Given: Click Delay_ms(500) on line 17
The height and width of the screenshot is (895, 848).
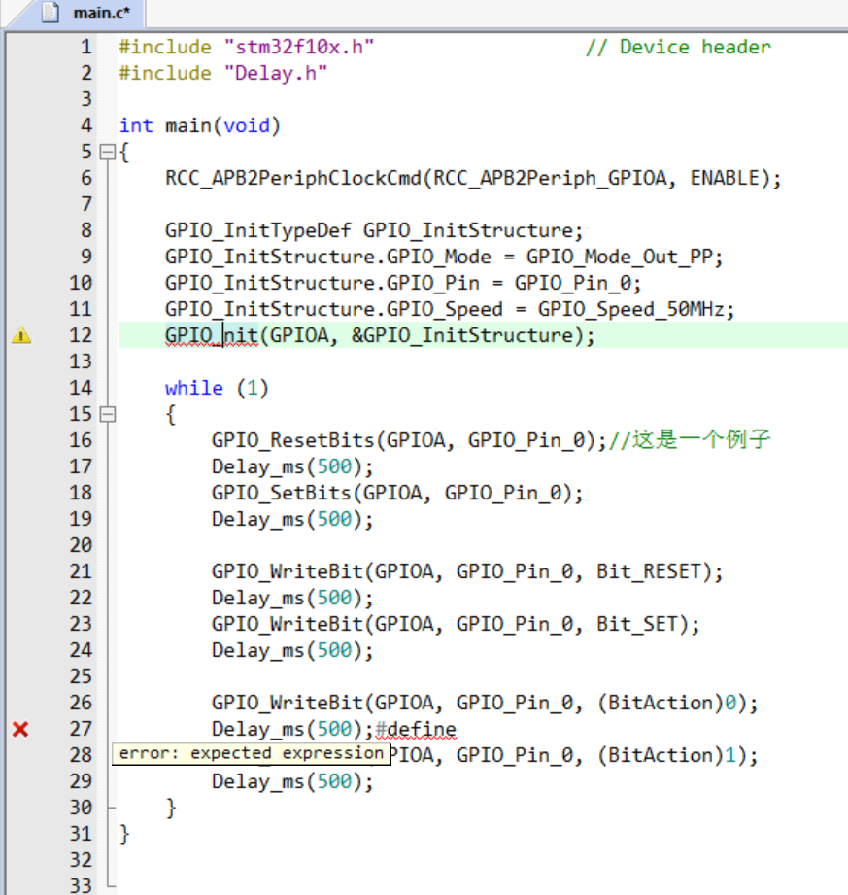Looking at the screenshot, I should [x=288, y=466].
